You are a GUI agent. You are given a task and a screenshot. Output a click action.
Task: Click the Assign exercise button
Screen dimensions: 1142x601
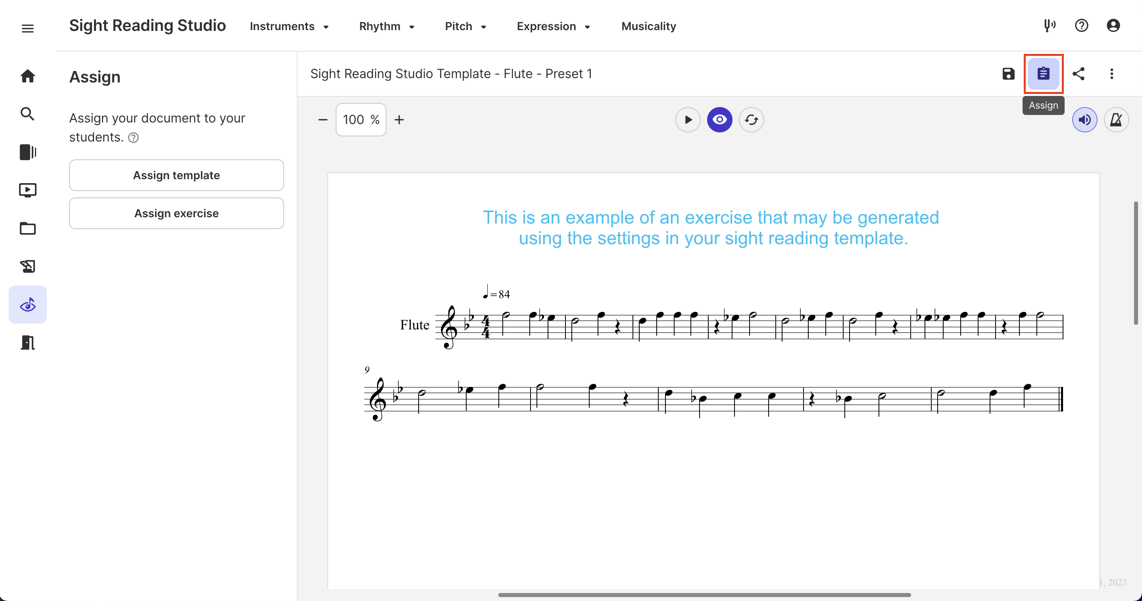tap(177, 213)
